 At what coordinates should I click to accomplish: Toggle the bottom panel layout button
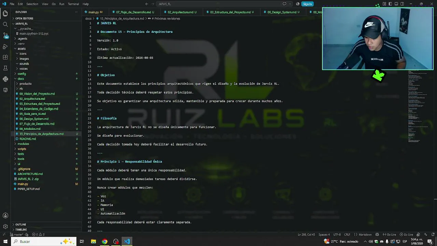[x=396, y=4]
